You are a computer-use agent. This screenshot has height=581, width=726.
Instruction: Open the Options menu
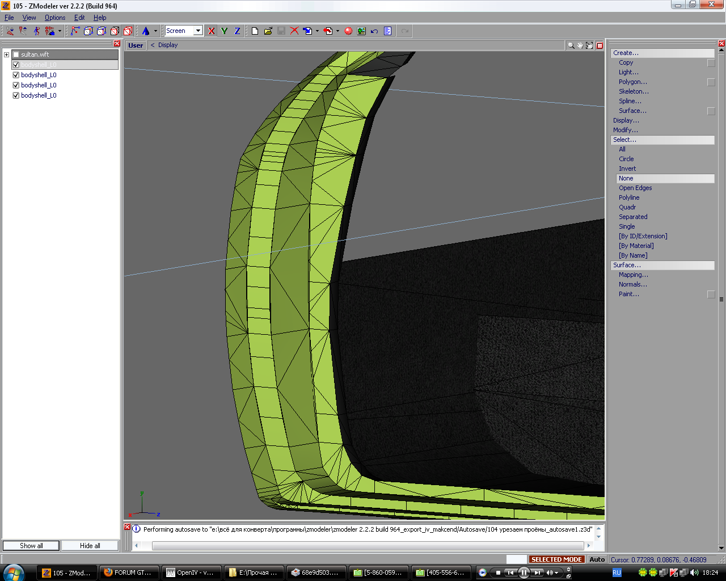pos(55,18)
